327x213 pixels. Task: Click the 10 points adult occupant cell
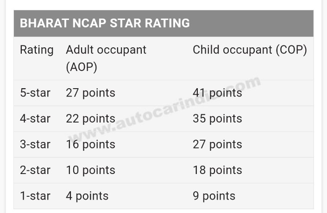[90, 170]
